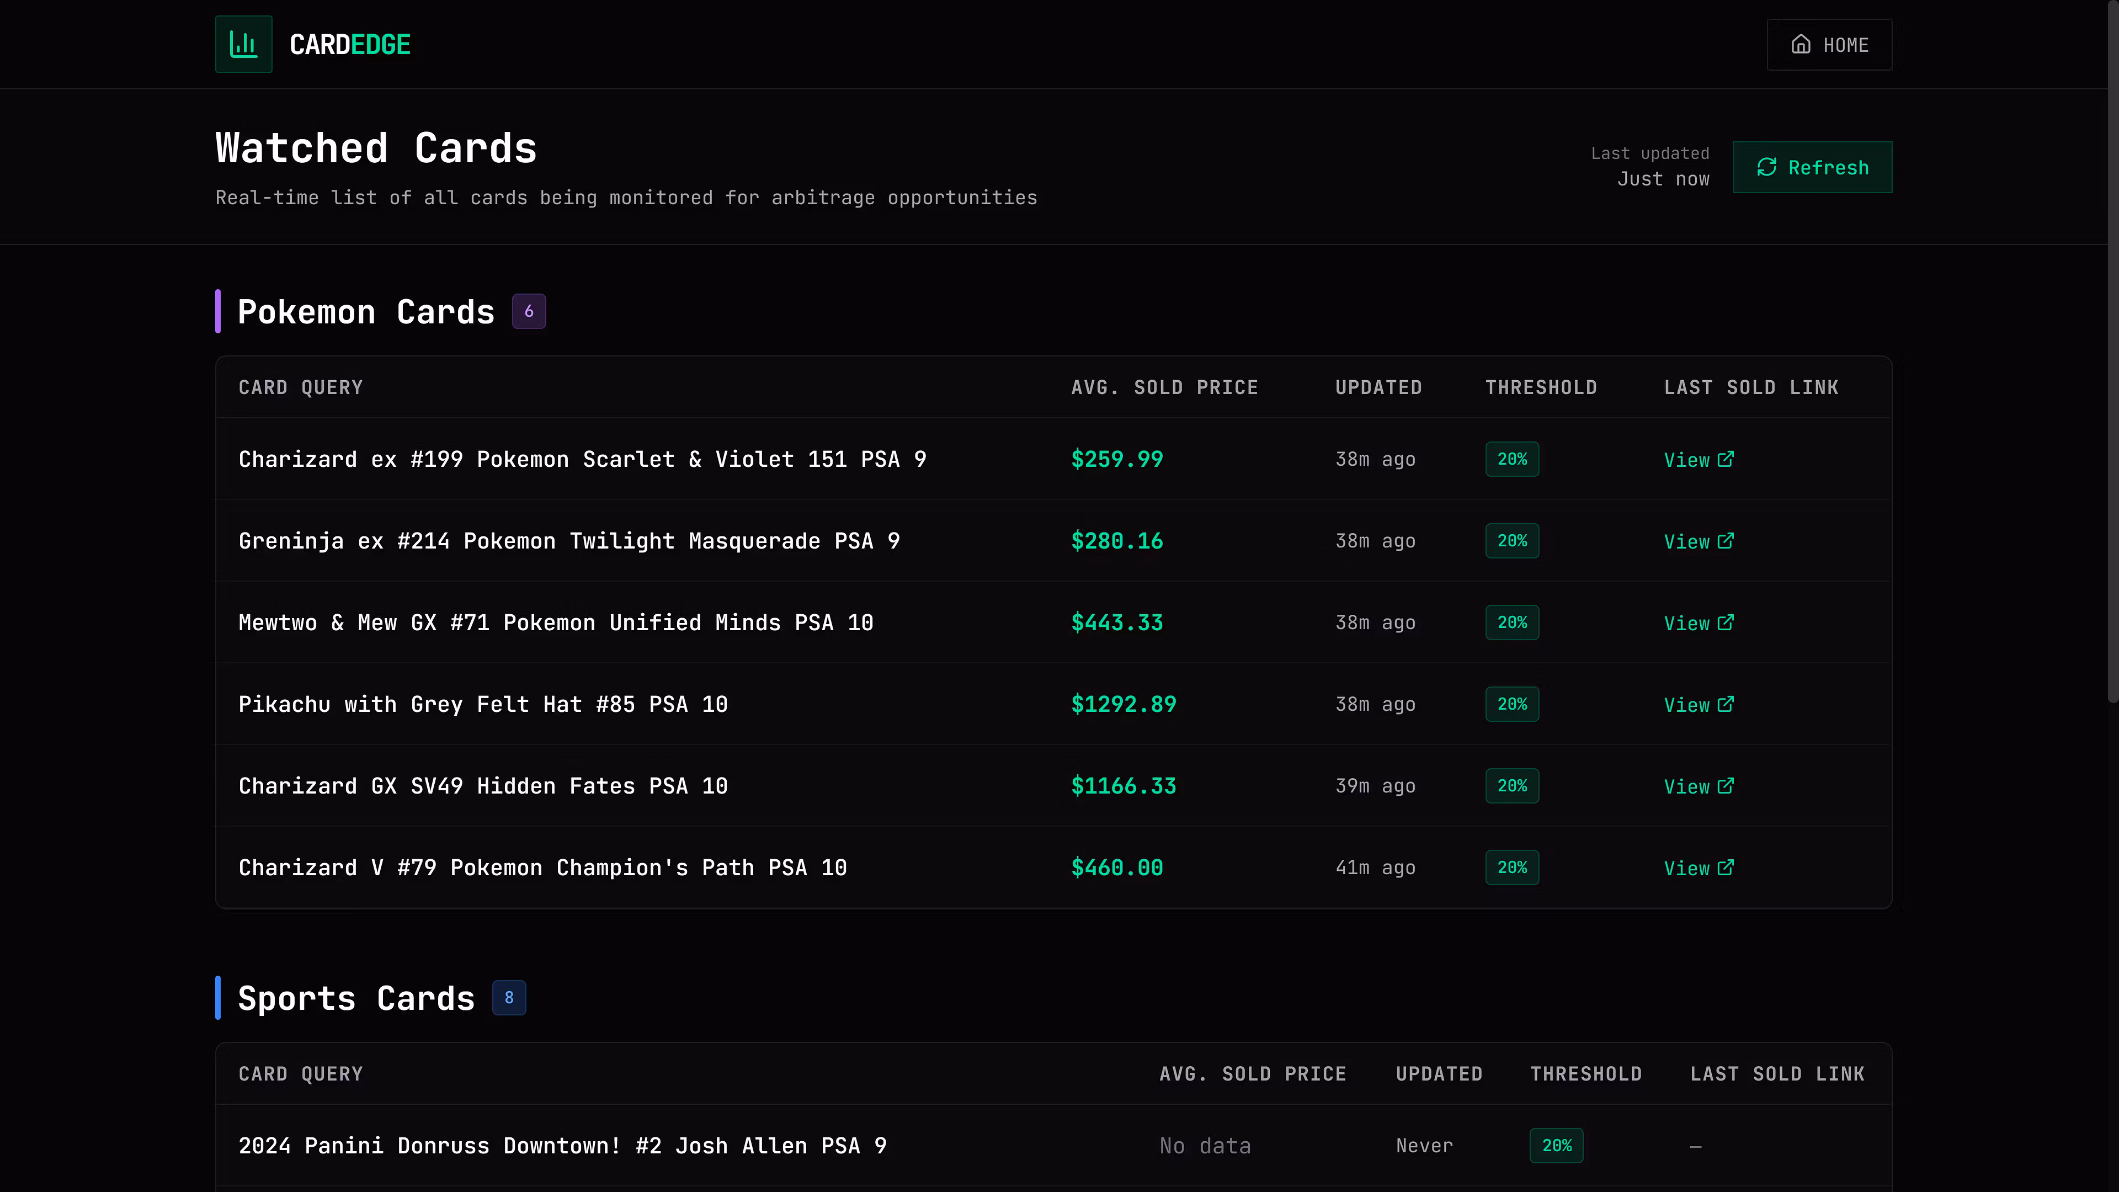The height and width of the screenshot is (1192, 2119).
Task: Select the price $443.33
Action: pyautogui.click(x=1117, y=622)
